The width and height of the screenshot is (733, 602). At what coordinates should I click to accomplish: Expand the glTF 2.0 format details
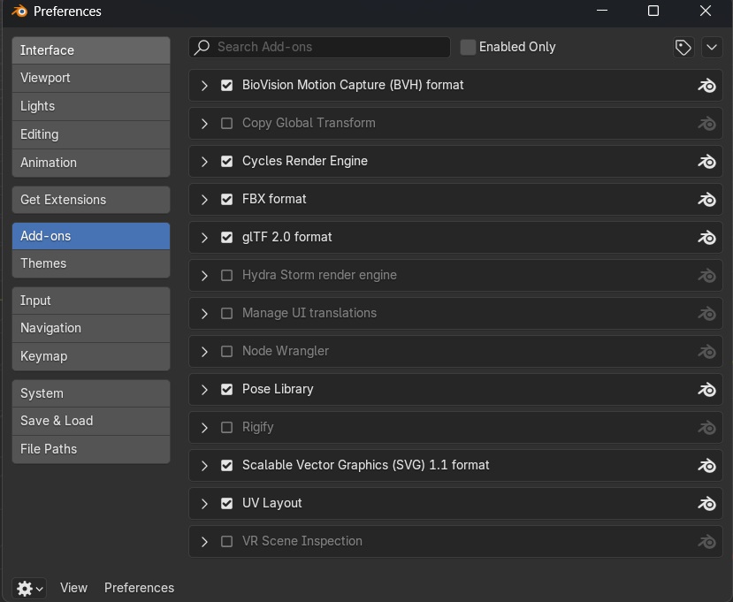click(204, 238)
